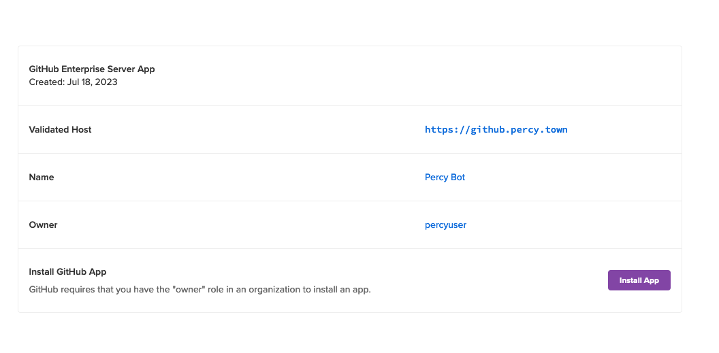Select the GitHub Enterprise Server App heading
Screen dimensions: 719x353
92,69
